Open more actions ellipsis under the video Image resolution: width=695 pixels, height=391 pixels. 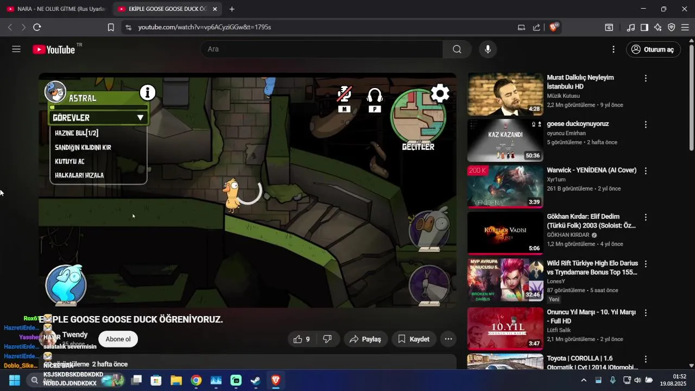click(448, 339)
